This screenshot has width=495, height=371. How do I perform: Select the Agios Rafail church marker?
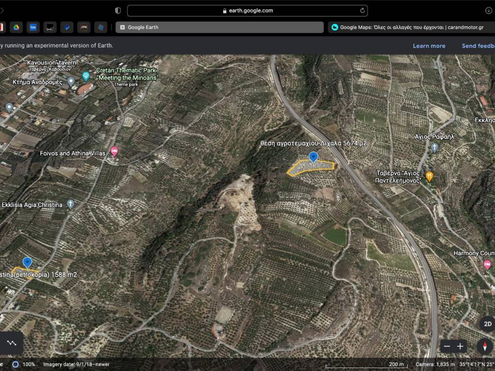435,147
